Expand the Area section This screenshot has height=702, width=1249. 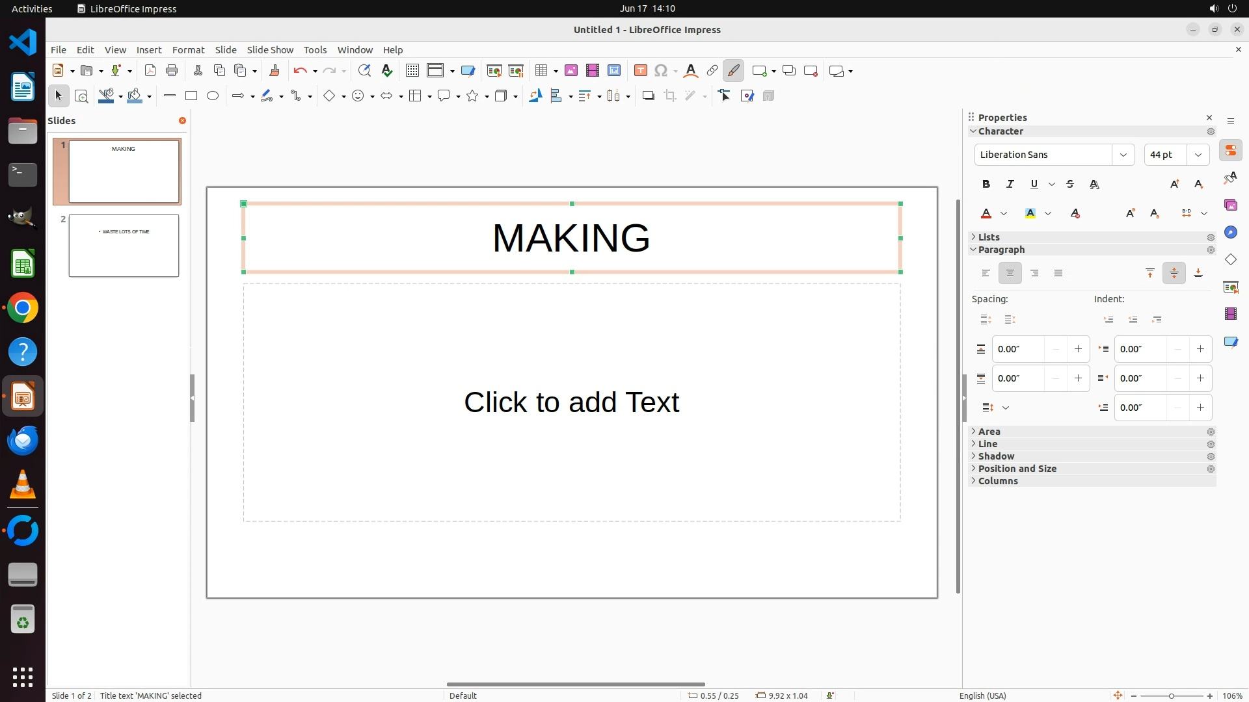click(989, 432)
